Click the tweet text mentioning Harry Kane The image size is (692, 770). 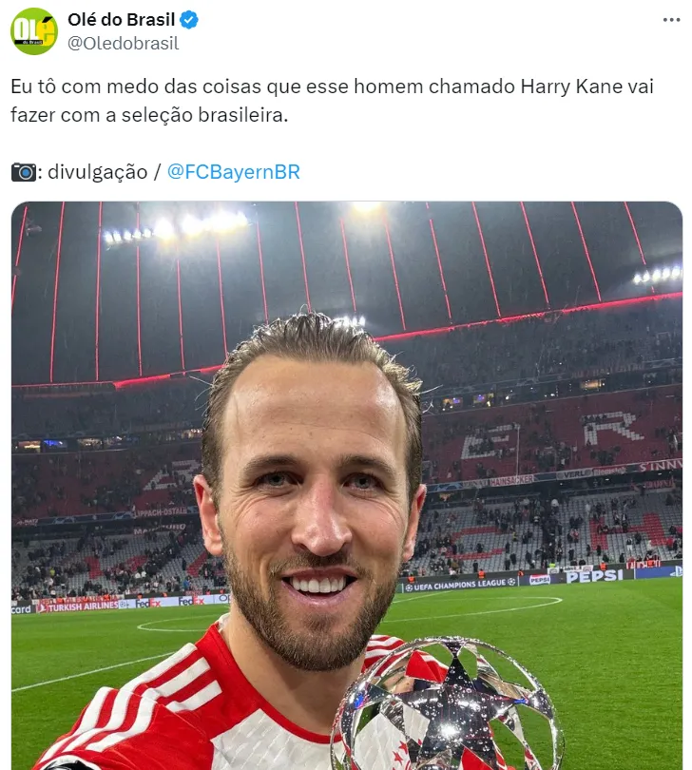point(332,101)
